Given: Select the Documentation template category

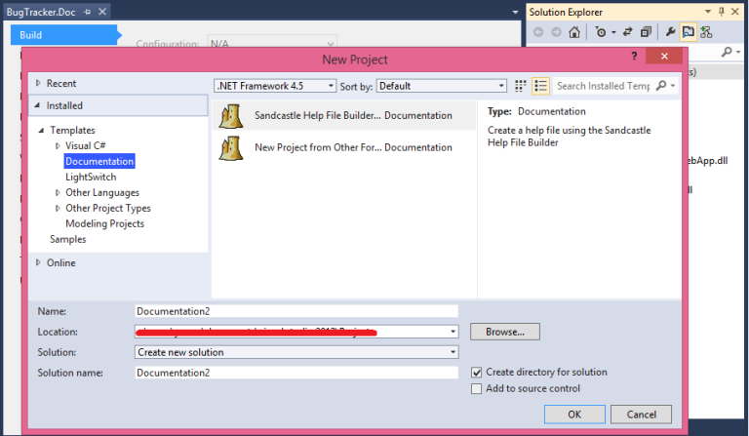Looking at the screenshot, I should point(99,161).
